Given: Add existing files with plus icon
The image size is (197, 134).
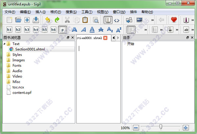Looking at the screenshot, I should pyautogui.click(x=27, y=20).
